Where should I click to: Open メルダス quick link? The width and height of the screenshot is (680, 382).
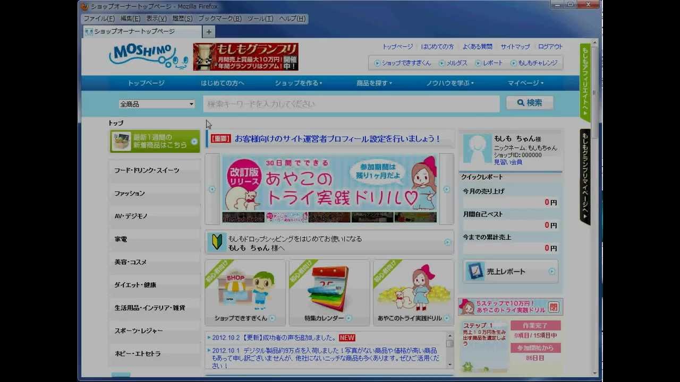[x=453, y=63]
